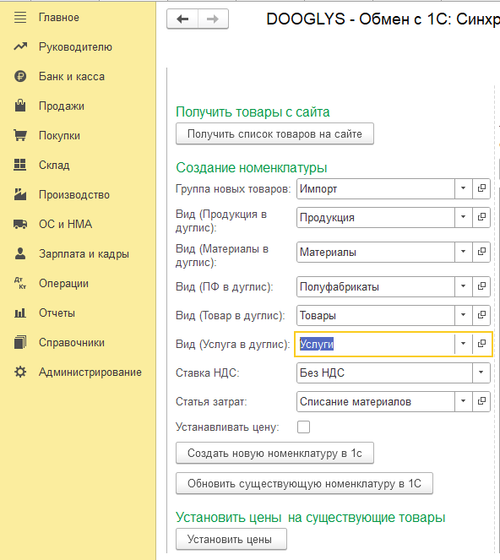Click the Полуфабрикаты input field

coord(375,286)
